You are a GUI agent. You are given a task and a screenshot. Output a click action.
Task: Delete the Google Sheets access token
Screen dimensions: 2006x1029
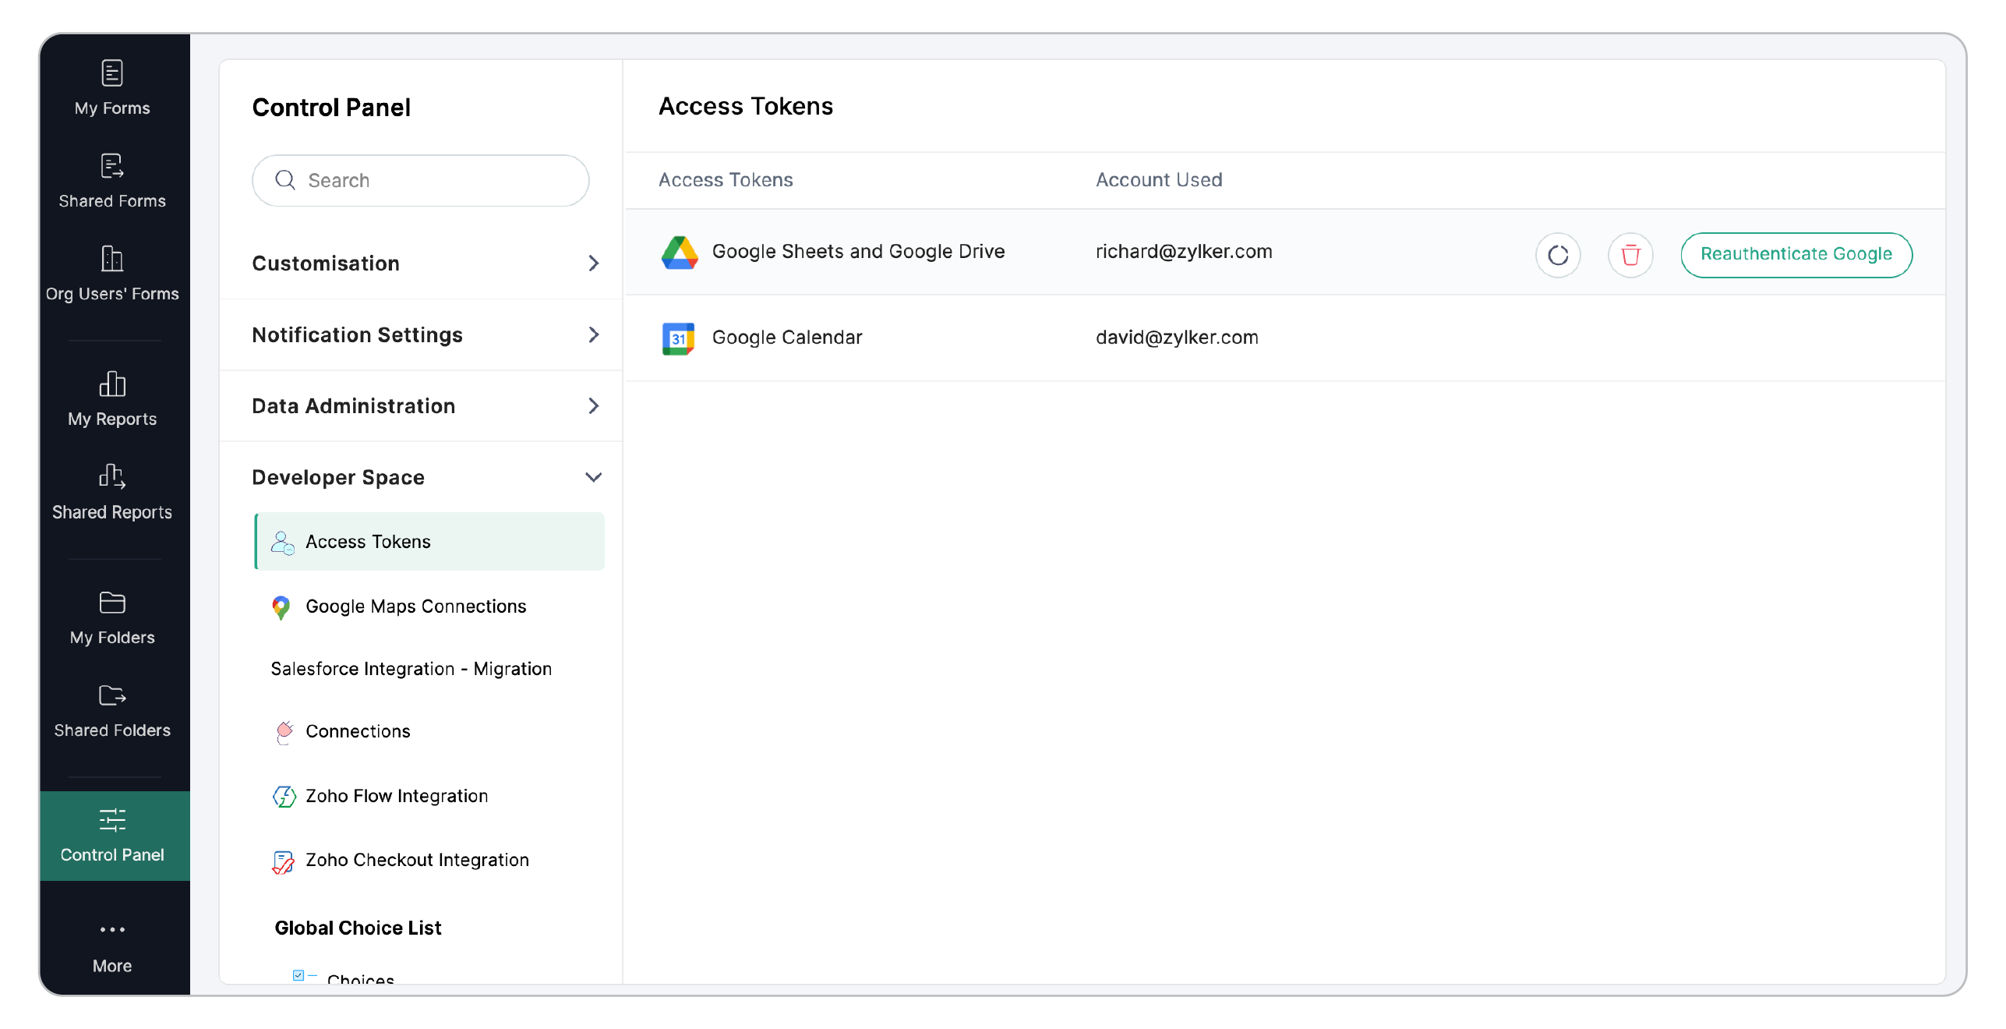pos(1630,255)
